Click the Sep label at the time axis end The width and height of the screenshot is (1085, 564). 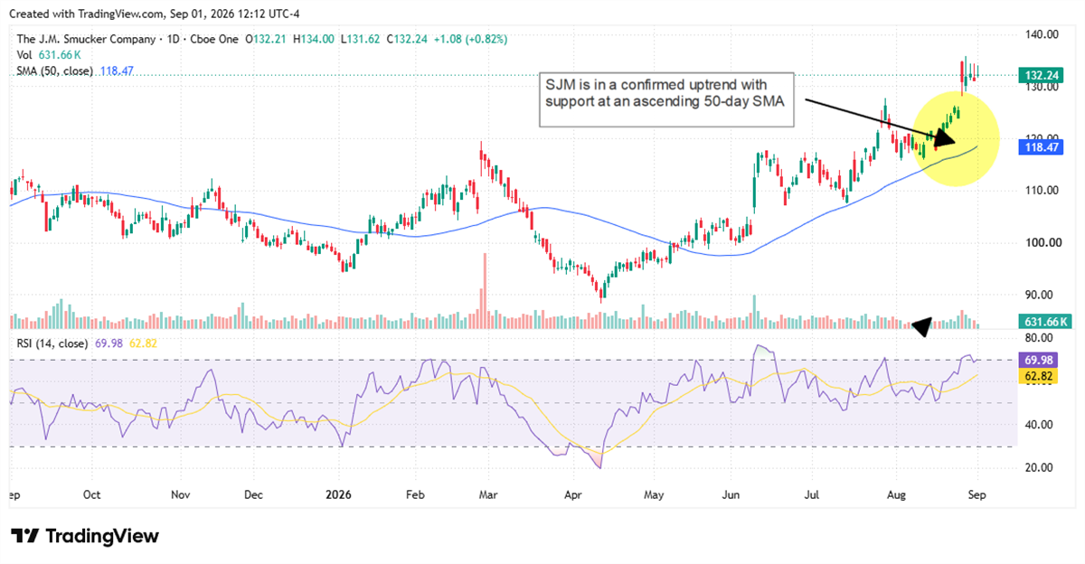click(977, 495)
